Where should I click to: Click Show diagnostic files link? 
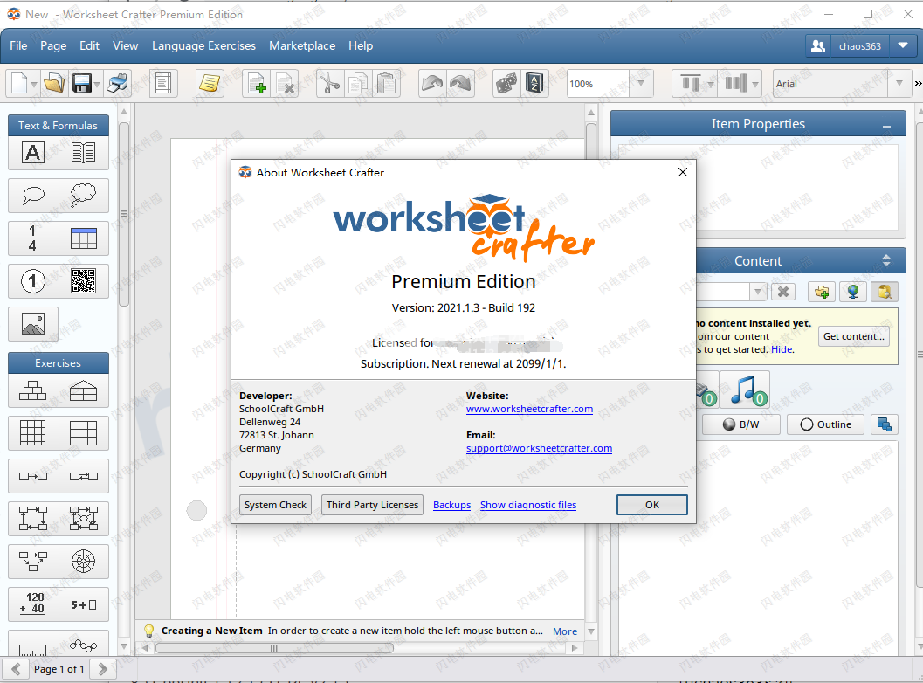click(x=528, y=505)
